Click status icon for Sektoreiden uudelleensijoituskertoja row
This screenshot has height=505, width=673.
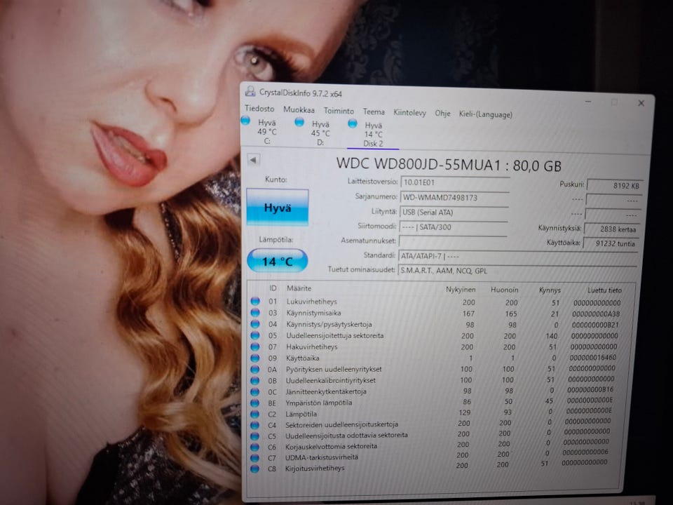[x=255, y=425]
